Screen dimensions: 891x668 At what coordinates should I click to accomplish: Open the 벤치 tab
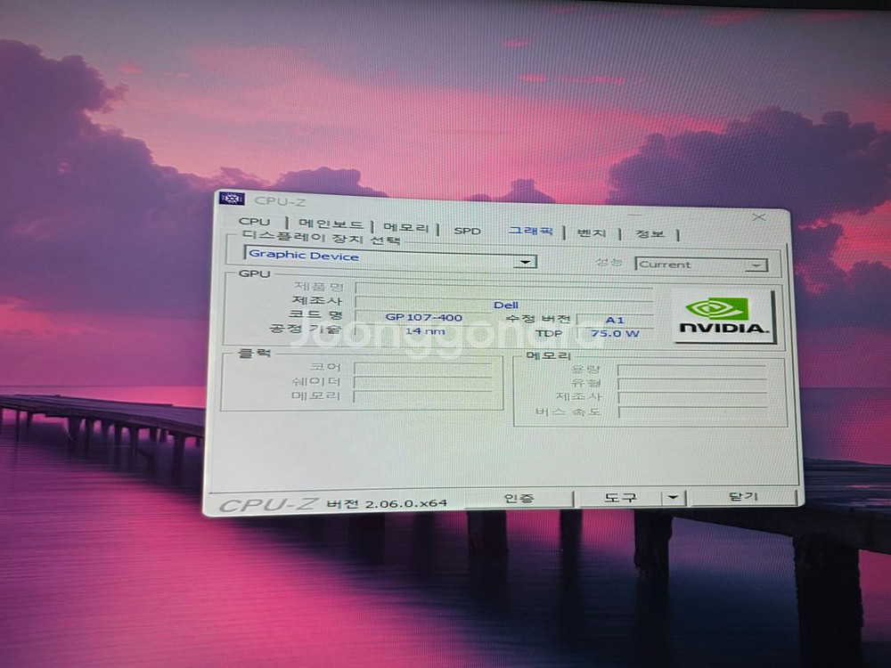[x=591, y=233]
